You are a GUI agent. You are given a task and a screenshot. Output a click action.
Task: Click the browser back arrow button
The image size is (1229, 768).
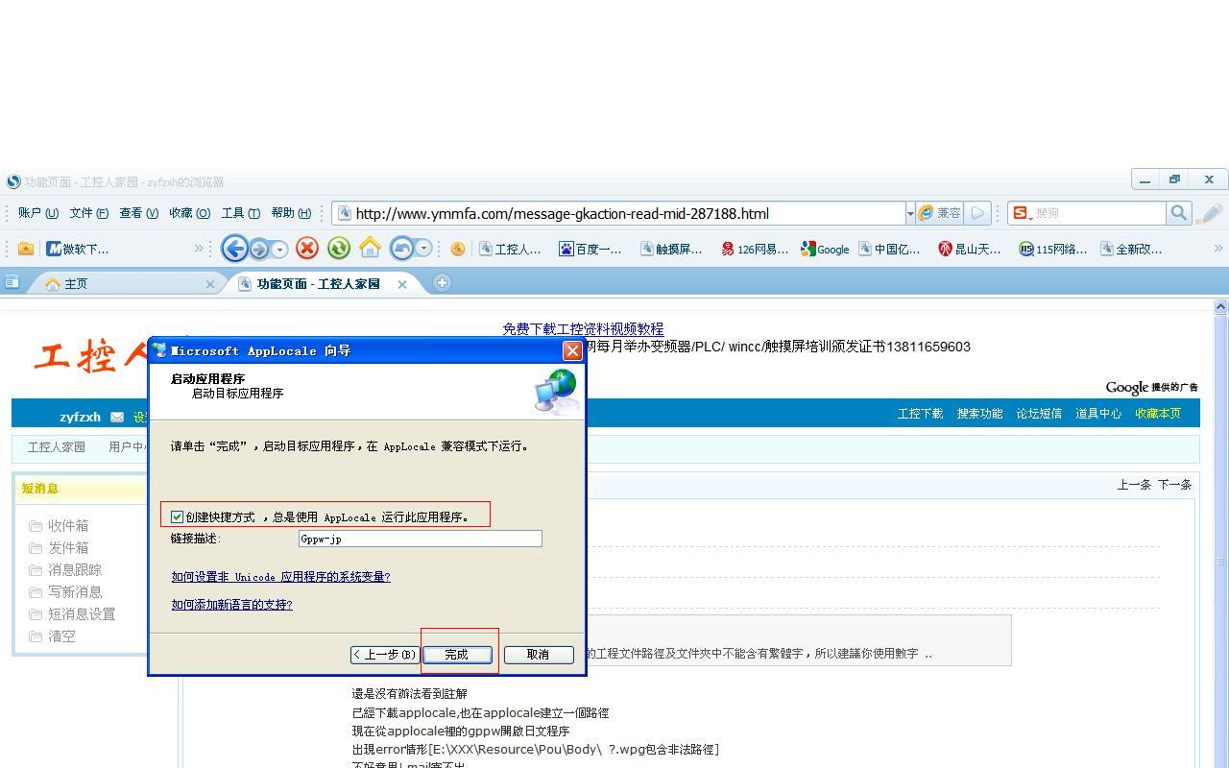[x=234, y=249]
